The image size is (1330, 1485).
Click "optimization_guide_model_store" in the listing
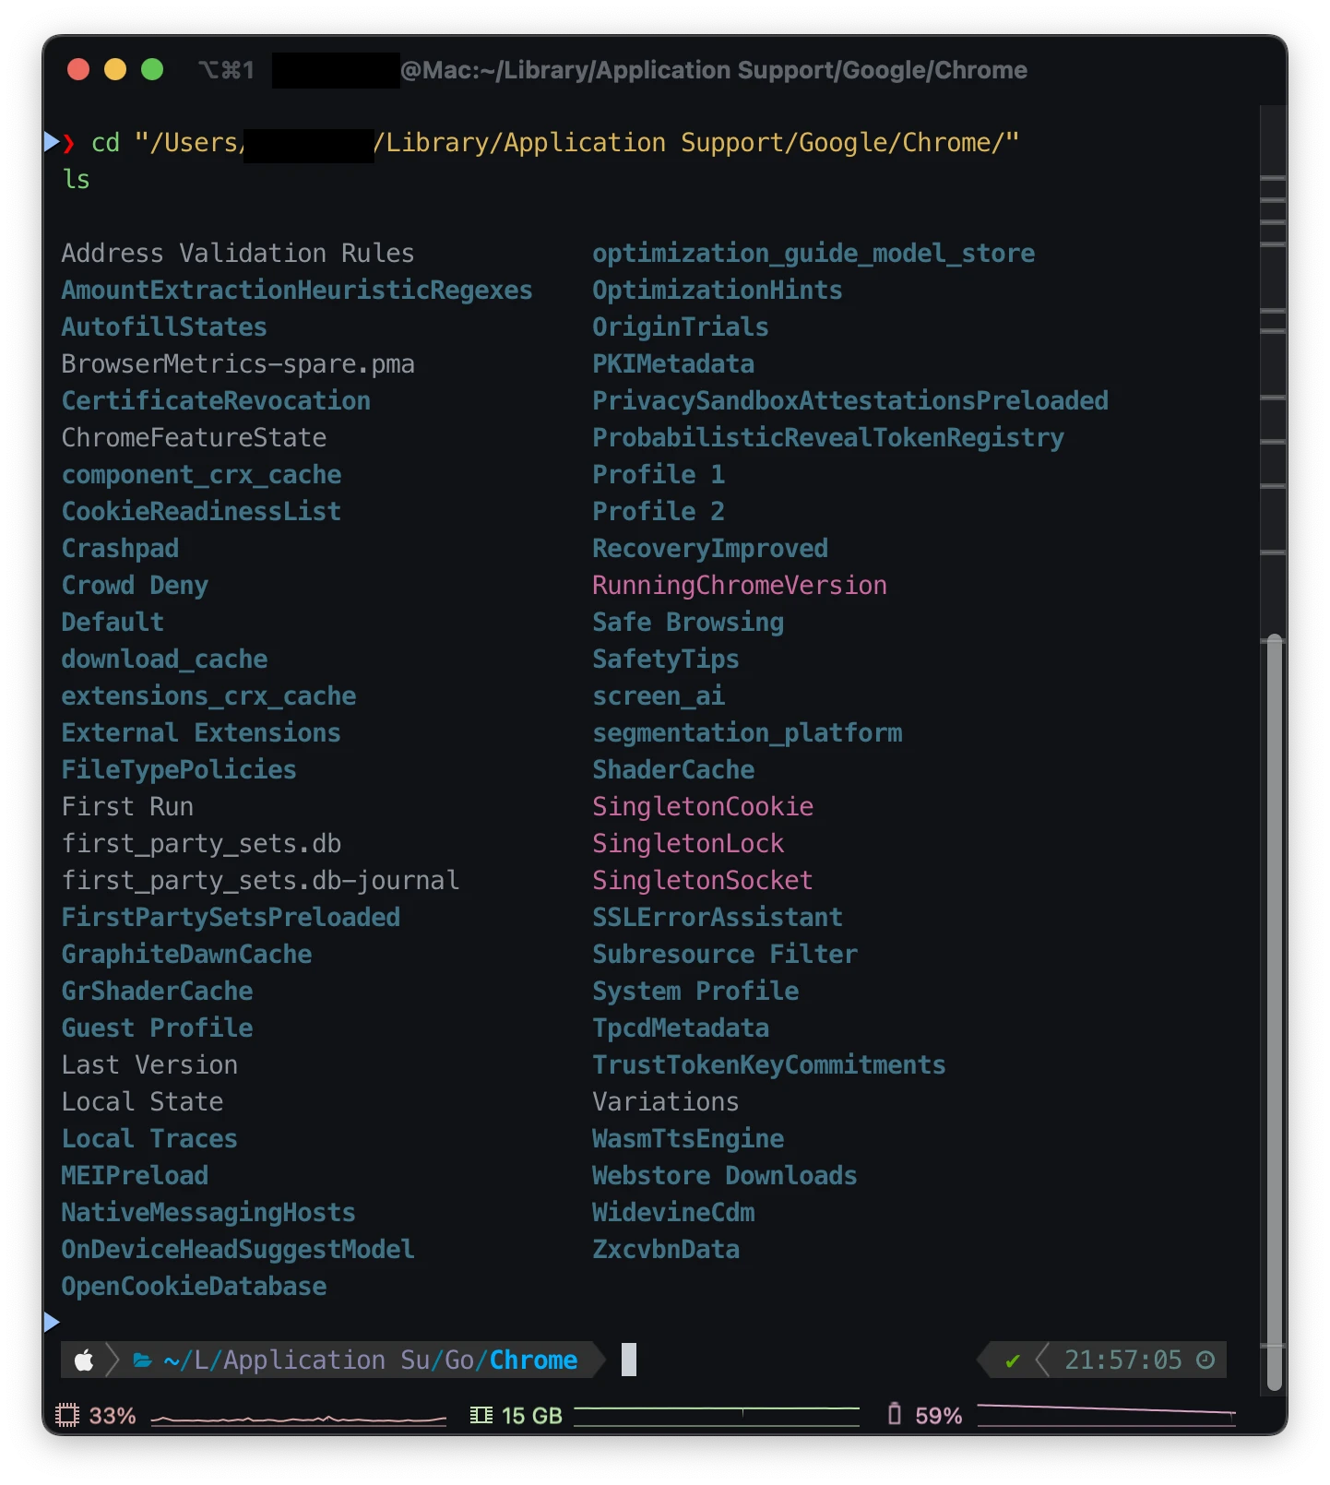pos(813,254)
